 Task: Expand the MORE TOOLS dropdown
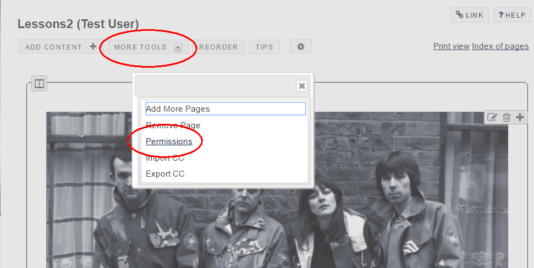[x=147, y=47]
